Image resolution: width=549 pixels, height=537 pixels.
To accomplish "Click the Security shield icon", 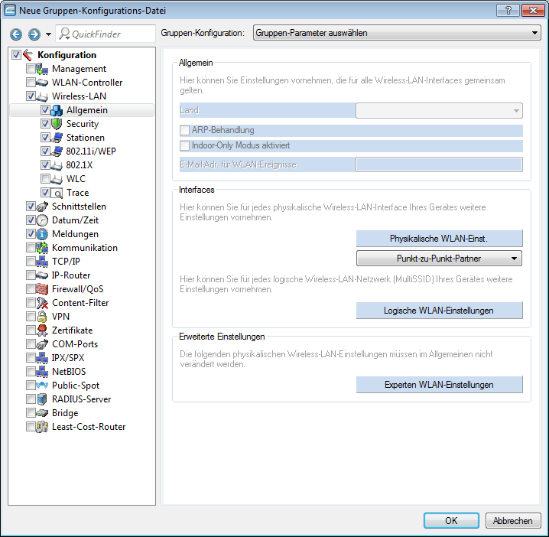I will 57,124.
